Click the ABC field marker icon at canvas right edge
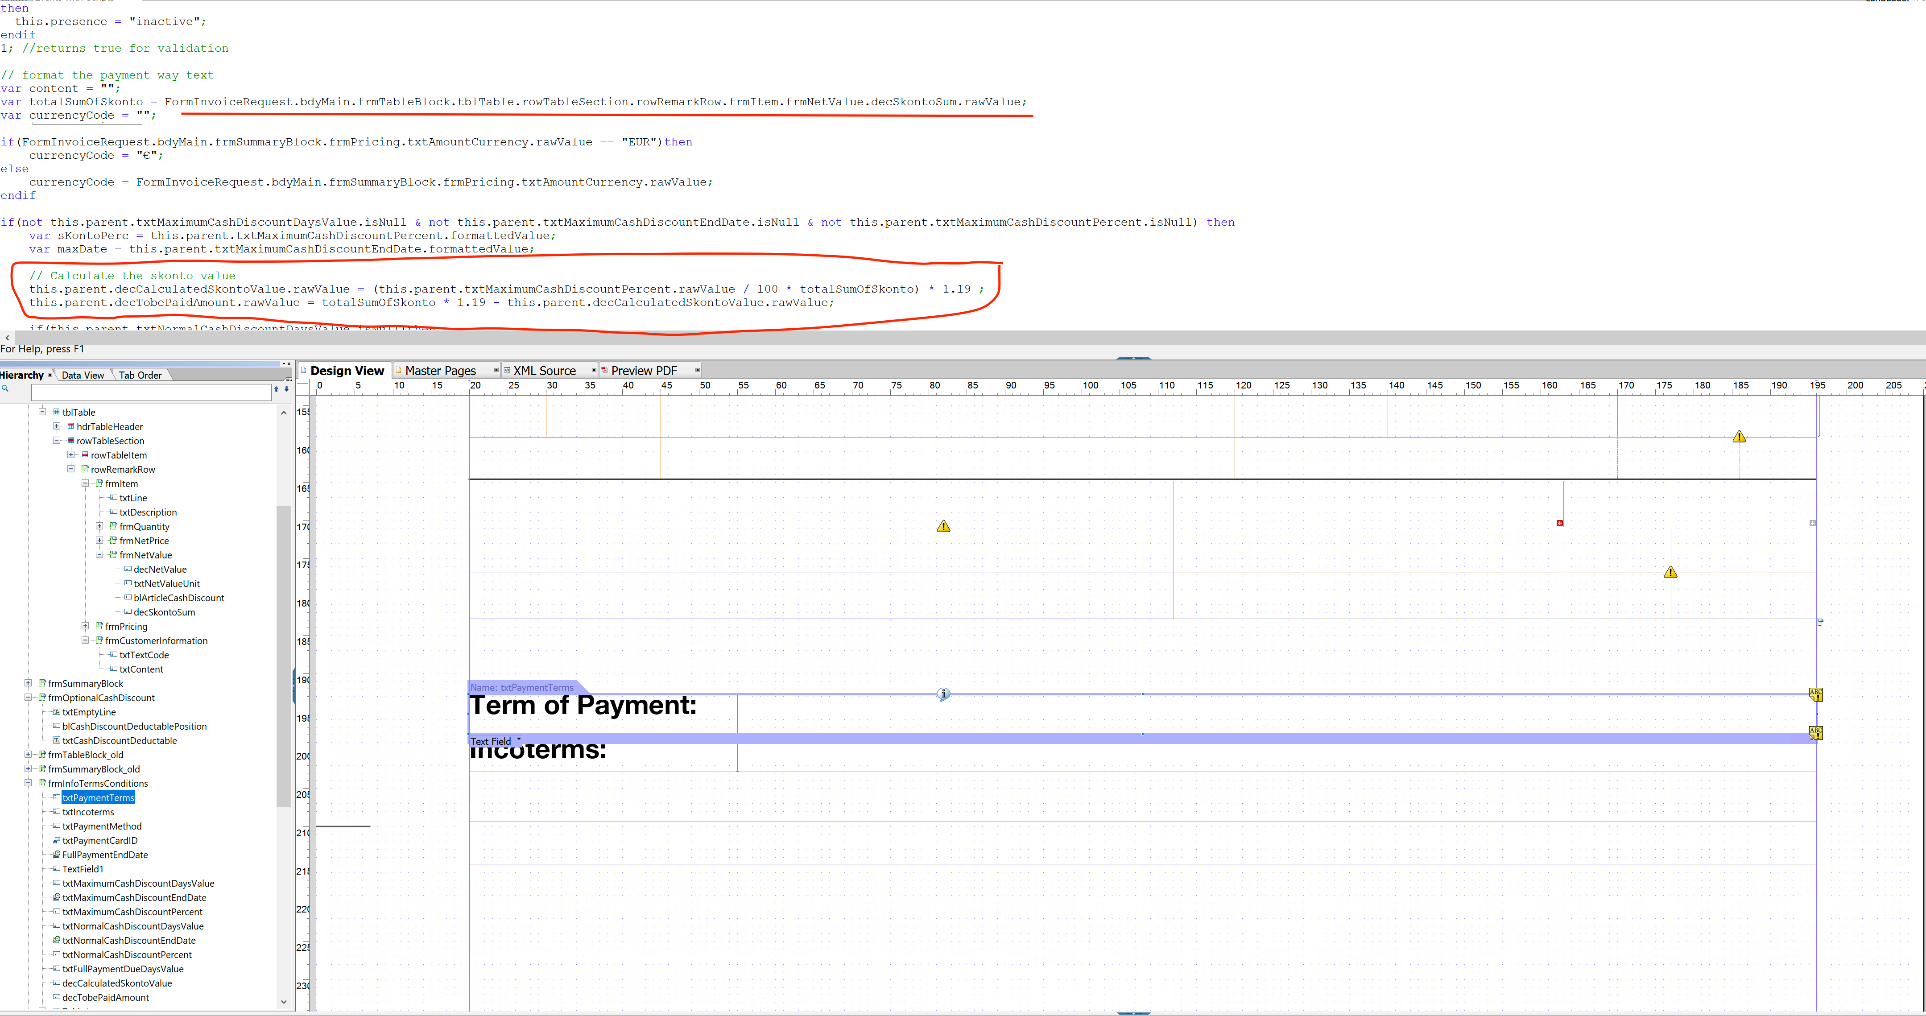The width and height of the screenshot is (1926, 1016). click(1816, 694)
